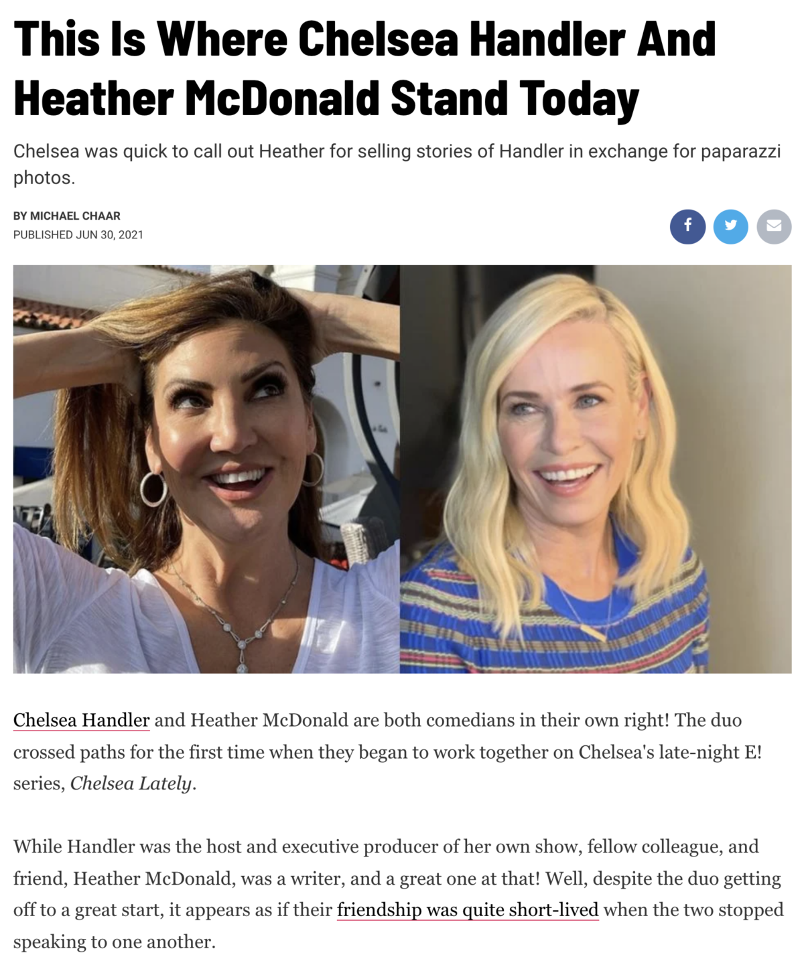The width and height of the screenshot is (804, 965).
Task: Click the paragraph starting 'While Handler was the host'
Action: click(x=399, y=893)
